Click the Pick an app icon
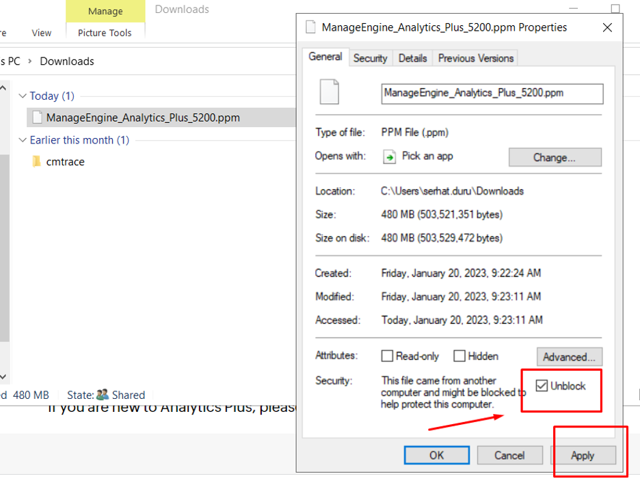Image resolution: width=640 pixels, height=500 pixels. pos(389,156)
